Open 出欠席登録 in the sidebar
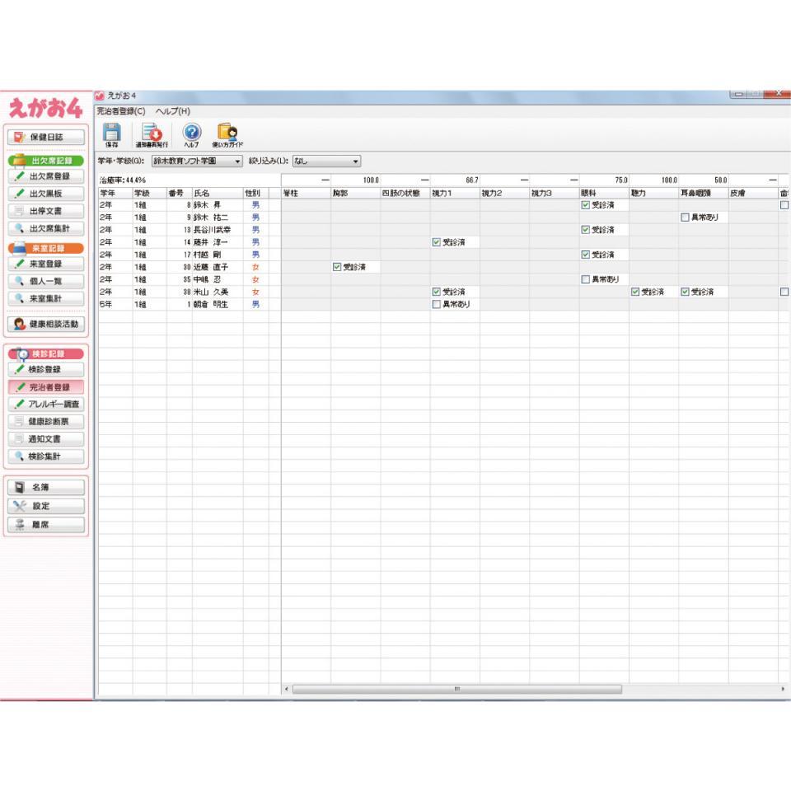Image resolution: width=791 pixels, height=791 pixels. pos(46,176)
